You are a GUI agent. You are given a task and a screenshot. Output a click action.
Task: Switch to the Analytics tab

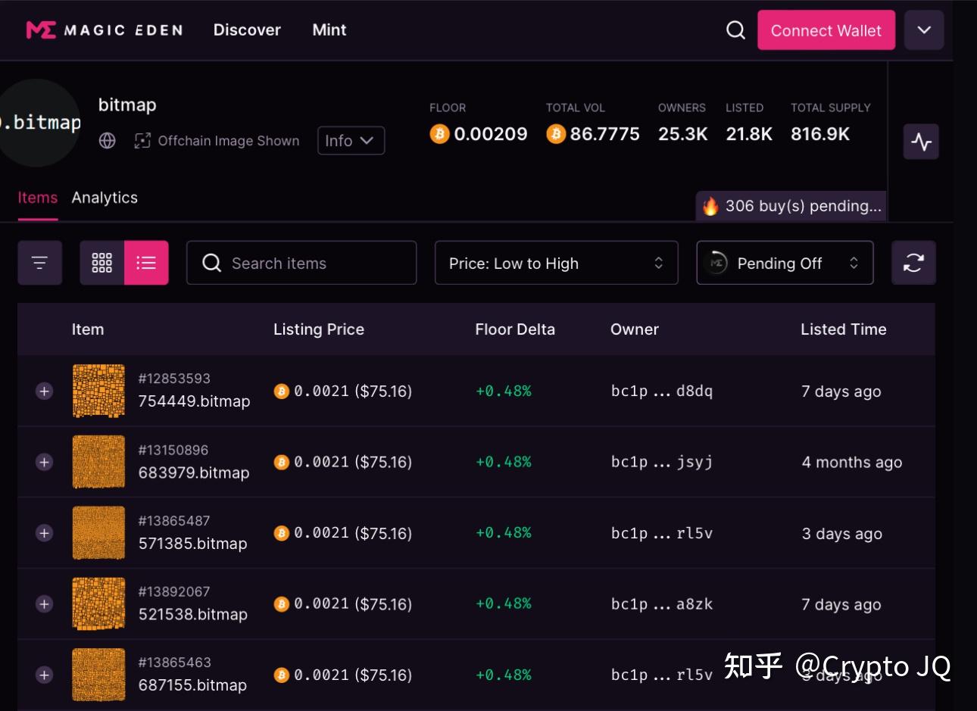point(105,198)
